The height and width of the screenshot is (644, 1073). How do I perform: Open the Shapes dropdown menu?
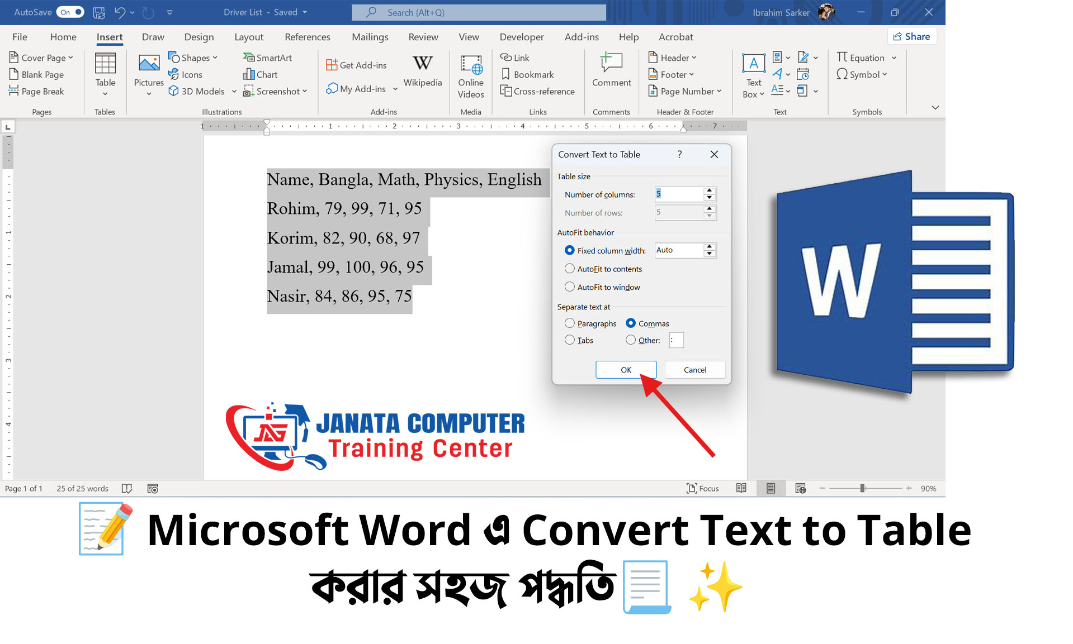193,58
